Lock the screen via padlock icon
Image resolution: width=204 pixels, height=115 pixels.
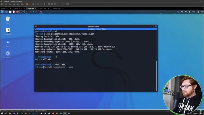[198, 12]
